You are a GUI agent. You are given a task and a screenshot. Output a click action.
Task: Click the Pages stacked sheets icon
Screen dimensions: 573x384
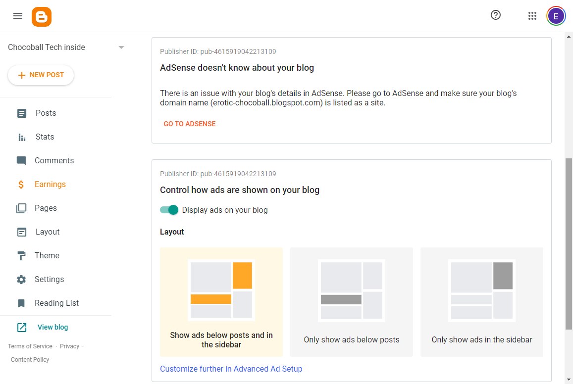(x=21, y=208)
